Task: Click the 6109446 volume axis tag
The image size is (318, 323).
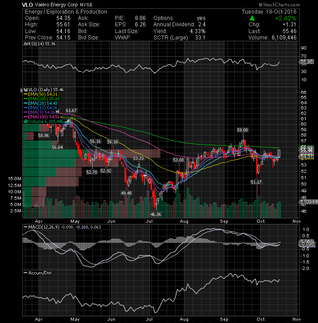Action: click(x=308, y=202)
